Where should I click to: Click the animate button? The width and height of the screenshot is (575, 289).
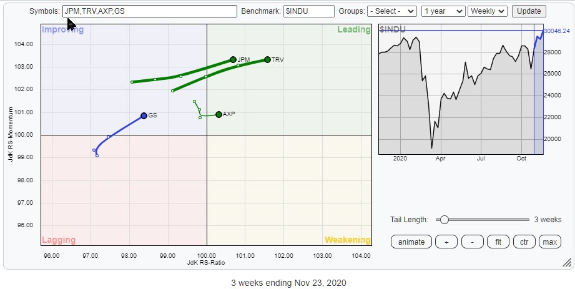(411, 242)
